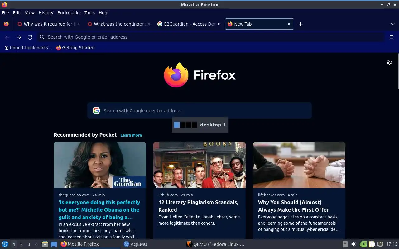Open Getting Started bookmark

(75, 48)
